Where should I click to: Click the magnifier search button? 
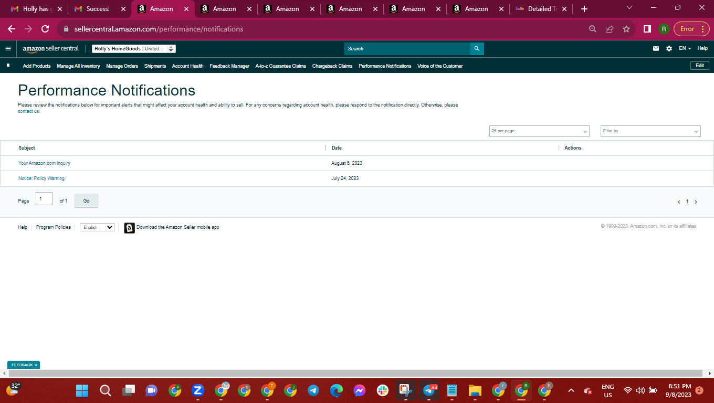tap(477, 49)
